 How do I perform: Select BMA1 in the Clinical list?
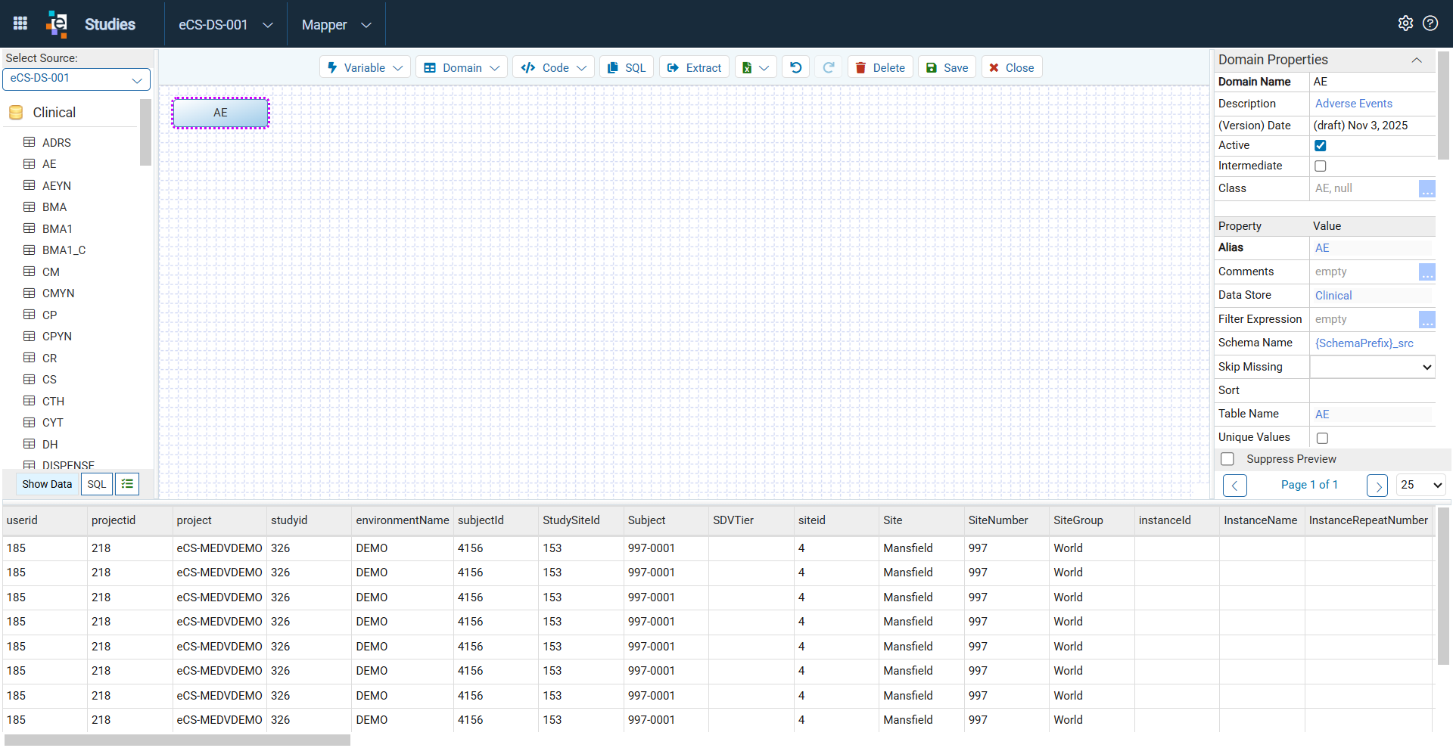pyautogui.click(x=58, y=228)
